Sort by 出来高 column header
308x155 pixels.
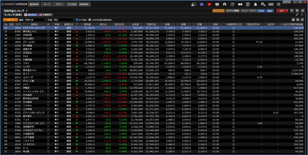coord(135,24)
